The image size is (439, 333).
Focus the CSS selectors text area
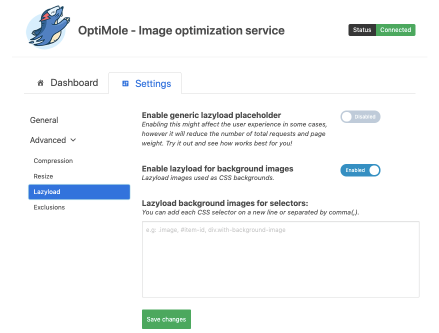280,259
